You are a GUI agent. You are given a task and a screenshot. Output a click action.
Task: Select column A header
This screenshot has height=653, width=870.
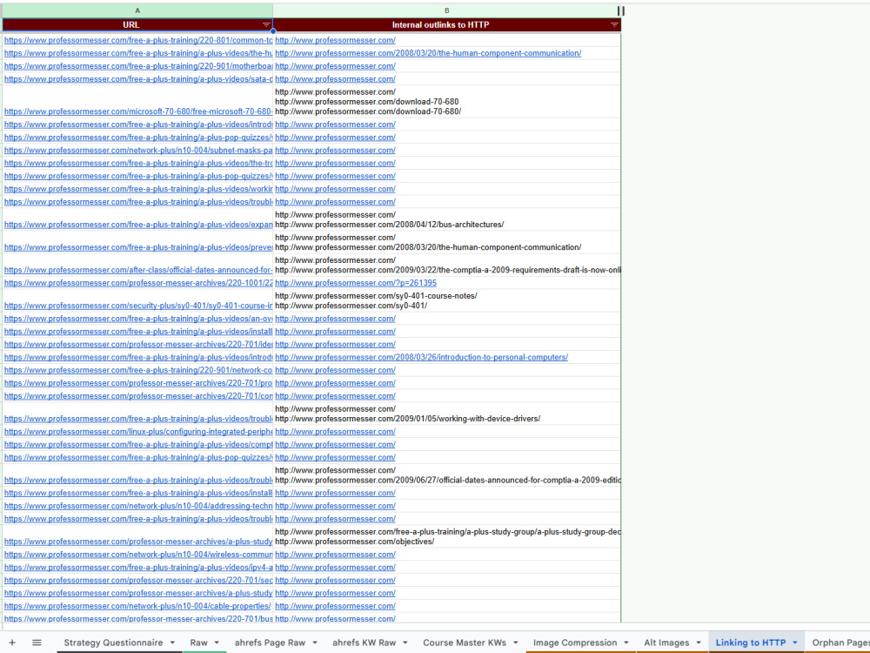coord(137,10)
